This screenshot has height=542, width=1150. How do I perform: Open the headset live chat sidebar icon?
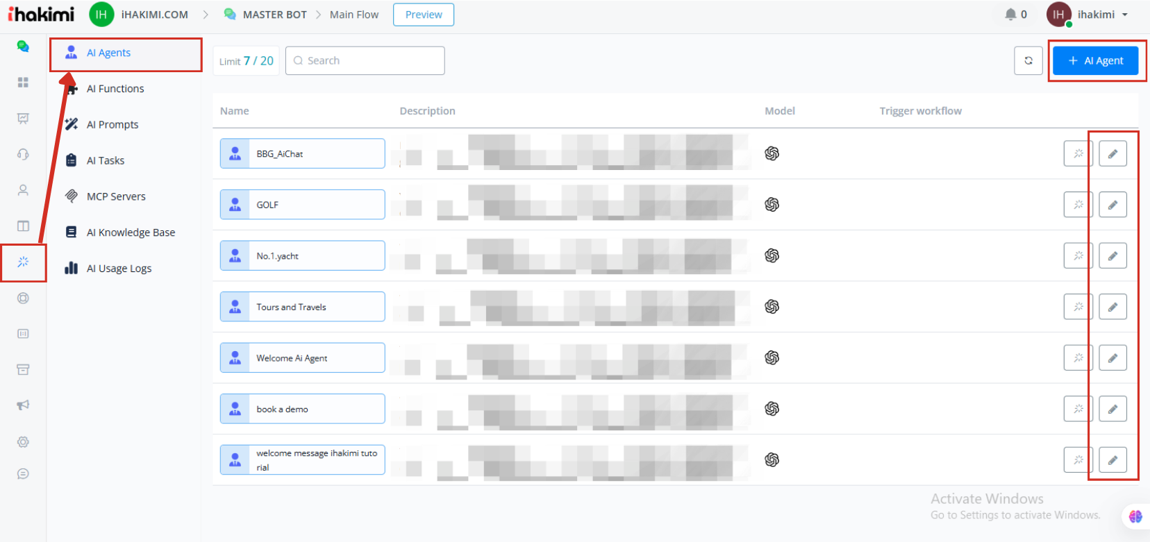tap(23, 154)
